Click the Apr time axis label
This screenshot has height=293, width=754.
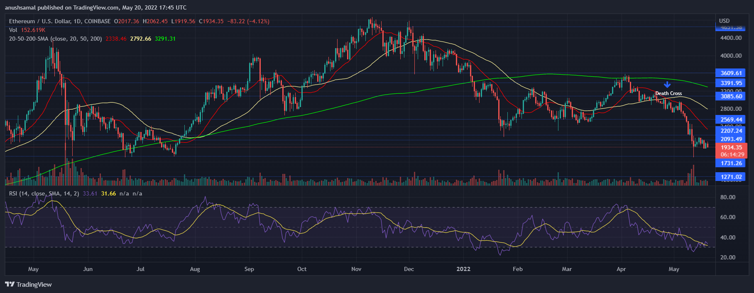pyautogui.click(x=621, y=269)
